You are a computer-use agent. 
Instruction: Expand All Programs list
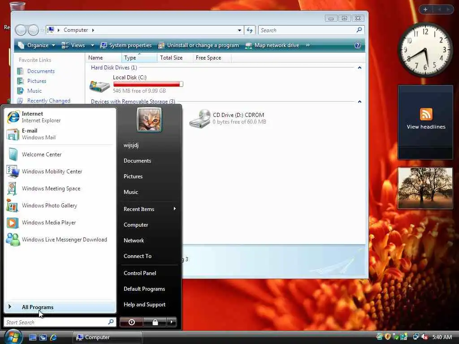pyautogui.click(x=60, y=307)
